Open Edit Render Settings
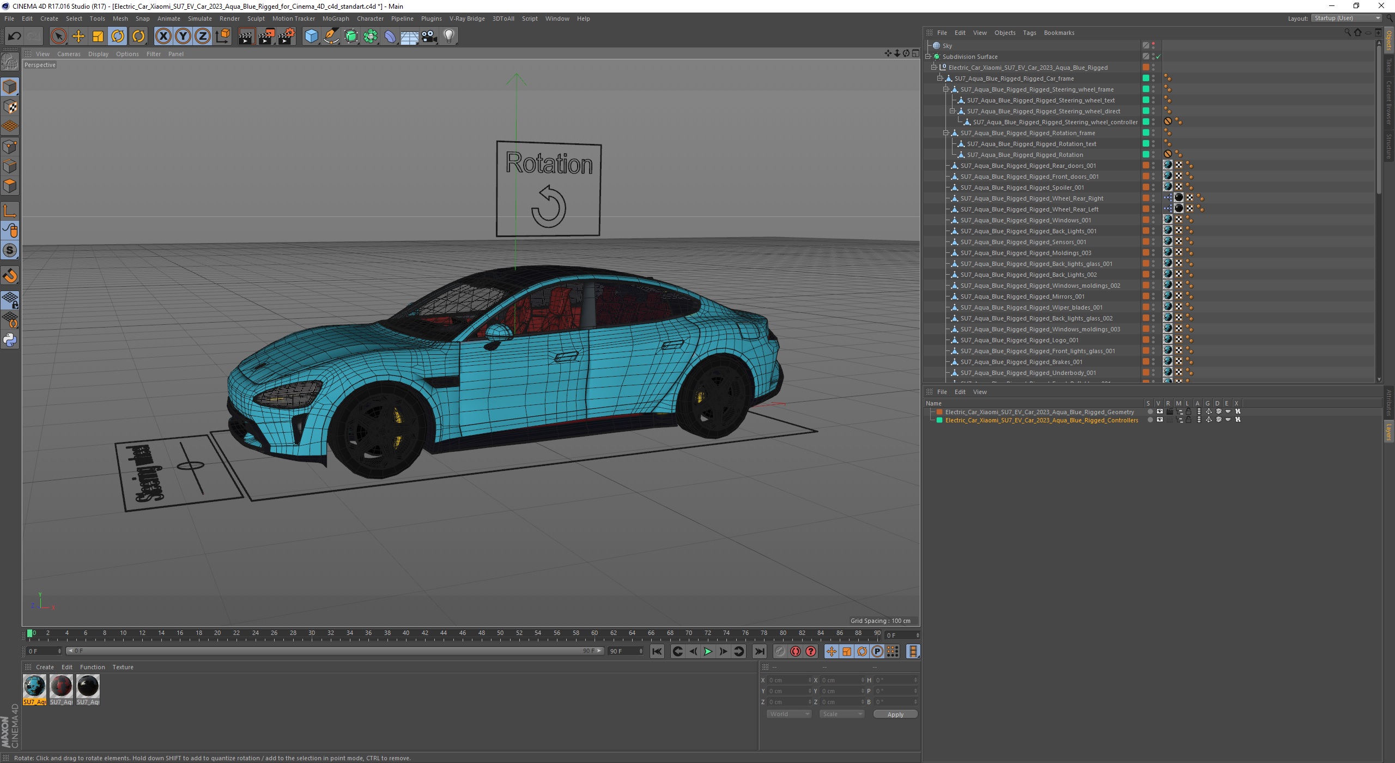The height and width of the screenshot is (763, 1395). [x=287, y=37]
